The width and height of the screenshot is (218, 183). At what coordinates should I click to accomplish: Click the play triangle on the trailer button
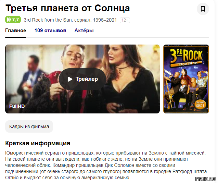pyautogui.click(x=70, y=79)
